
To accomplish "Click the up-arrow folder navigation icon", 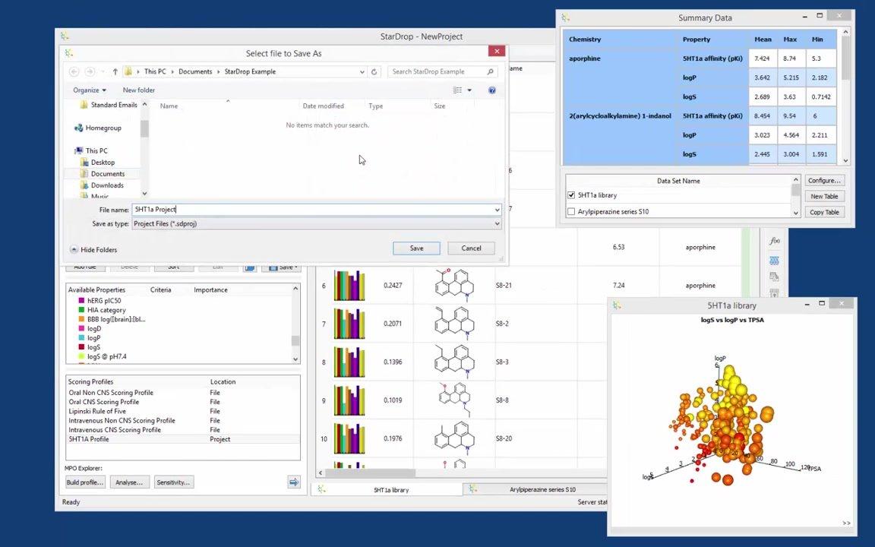I will pos(115,72).
